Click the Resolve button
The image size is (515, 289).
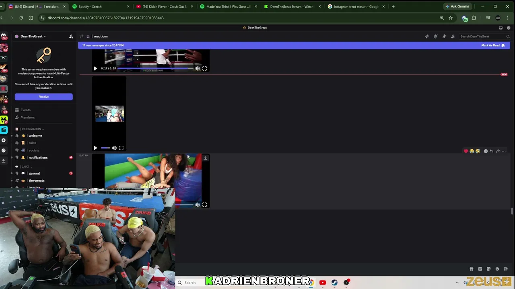point(43,97)
